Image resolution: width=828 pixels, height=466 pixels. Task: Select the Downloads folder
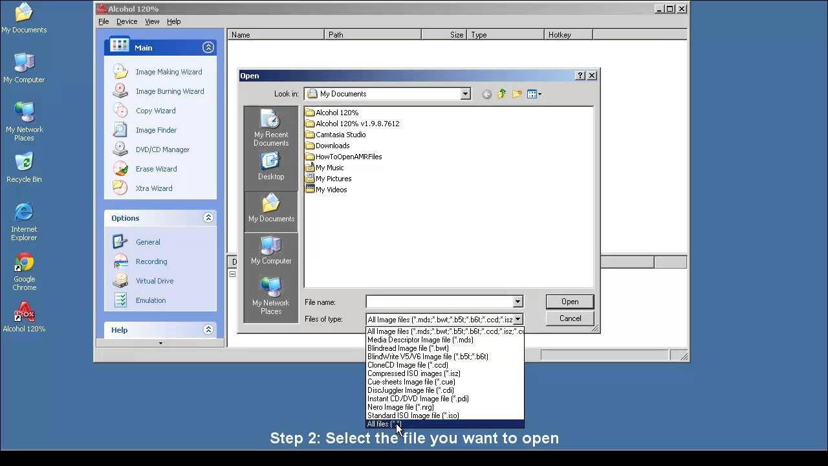(x=327, y=146)
